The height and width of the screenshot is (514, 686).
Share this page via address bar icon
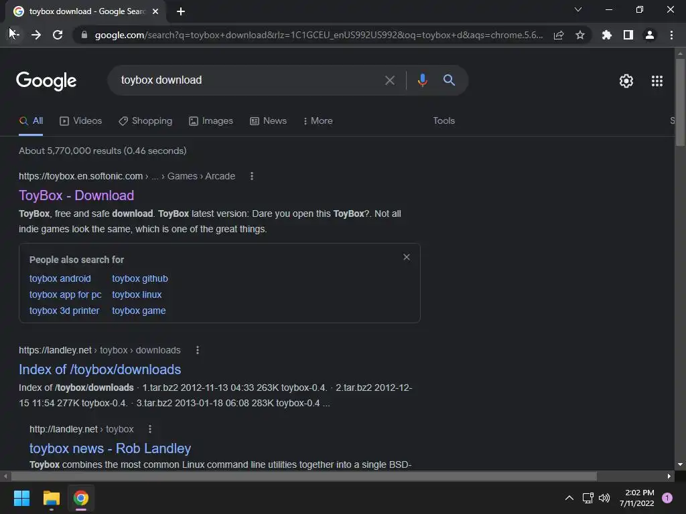pos(559,35)
